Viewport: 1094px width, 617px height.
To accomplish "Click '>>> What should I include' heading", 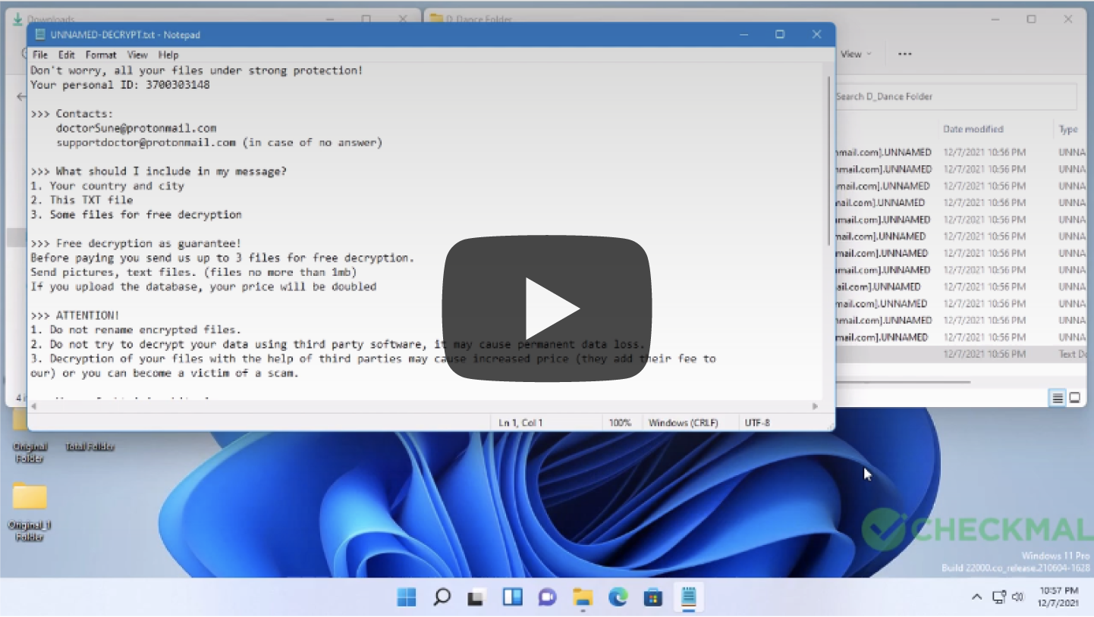I will pos(159,171).
